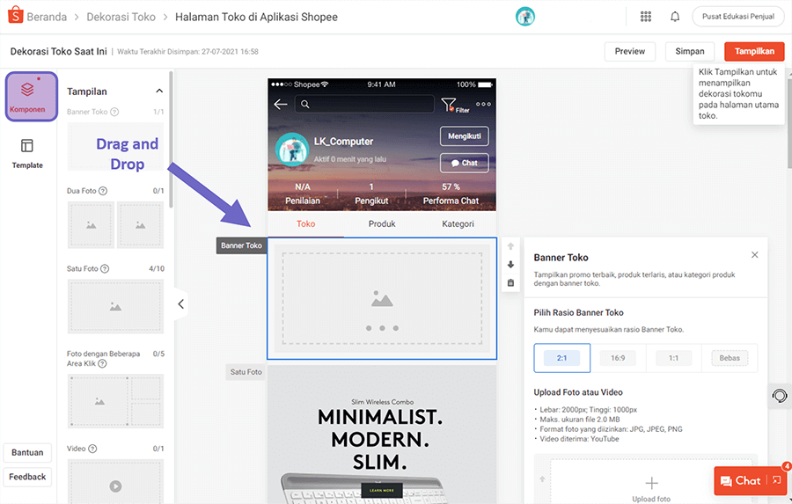Open the apps grid icon in header
This screenshot has height=504, width=792.
(x=646, y=17)
